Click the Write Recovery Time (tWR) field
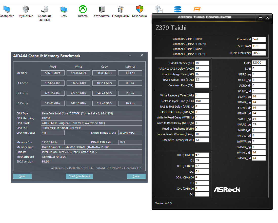Image resolution: width=278 pixels, height=223 pixels. [202, 95]
